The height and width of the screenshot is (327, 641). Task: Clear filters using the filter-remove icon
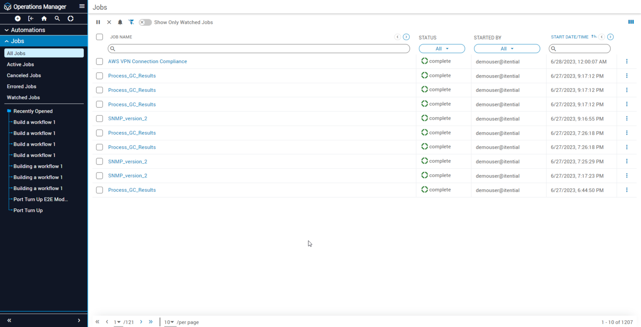pos(131,22)
